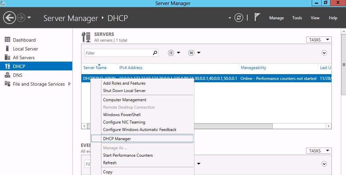
Task: Collapse the Servers tile with chevron
Action: [324, 53]
